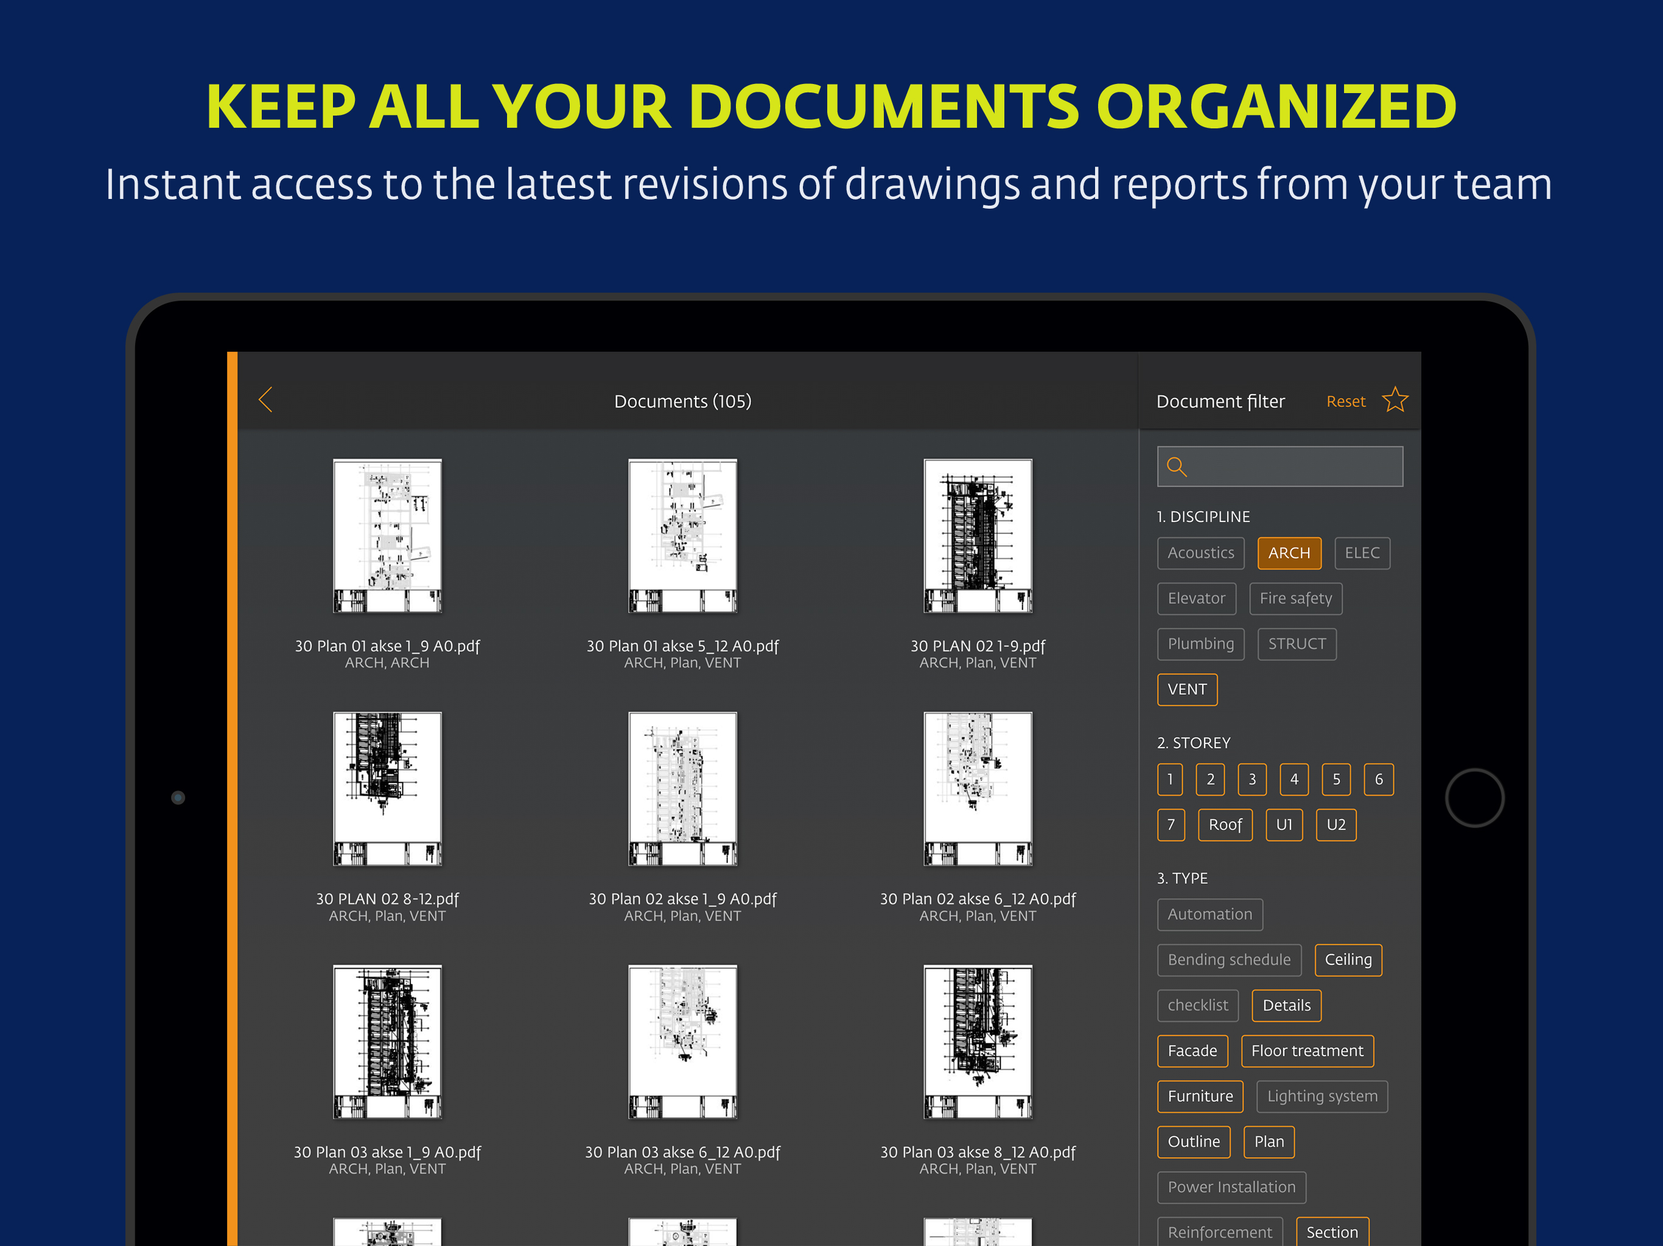Click the back arrow in Documents header
The image size is (1663, 1246).
[265, 400]
